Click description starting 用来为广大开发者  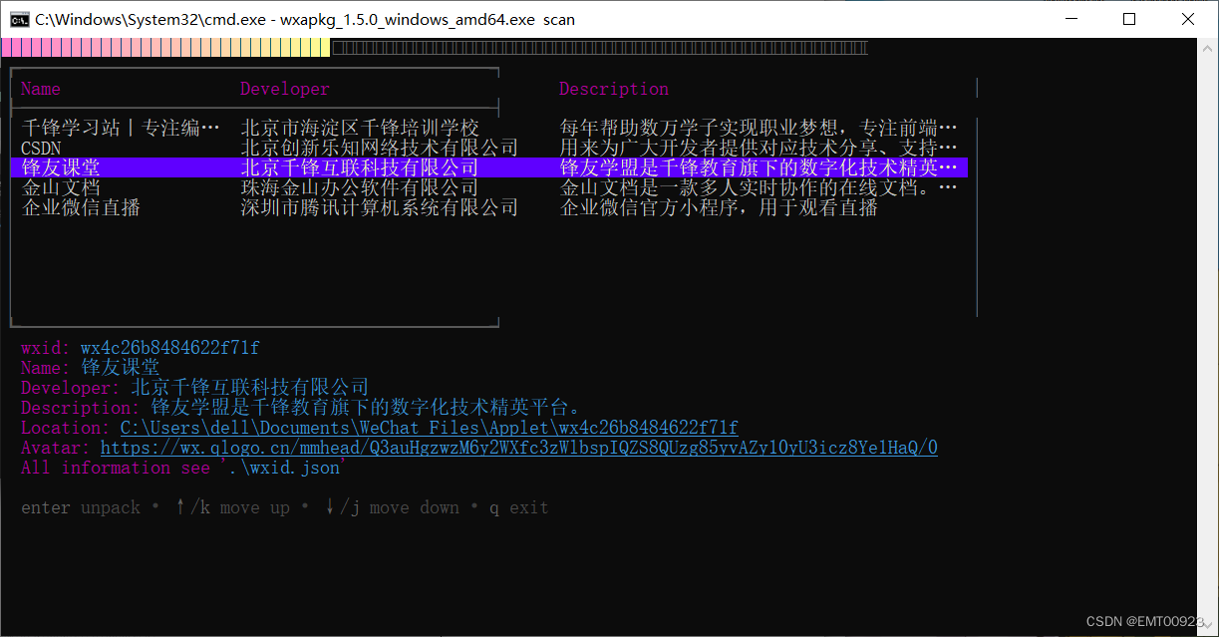[x=759, y=148]
